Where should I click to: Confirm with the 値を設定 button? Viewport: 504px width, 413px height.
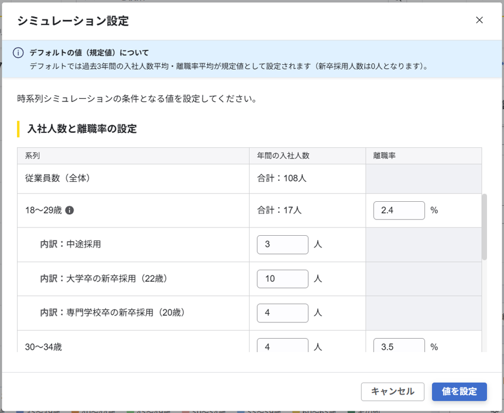point(459,392)
